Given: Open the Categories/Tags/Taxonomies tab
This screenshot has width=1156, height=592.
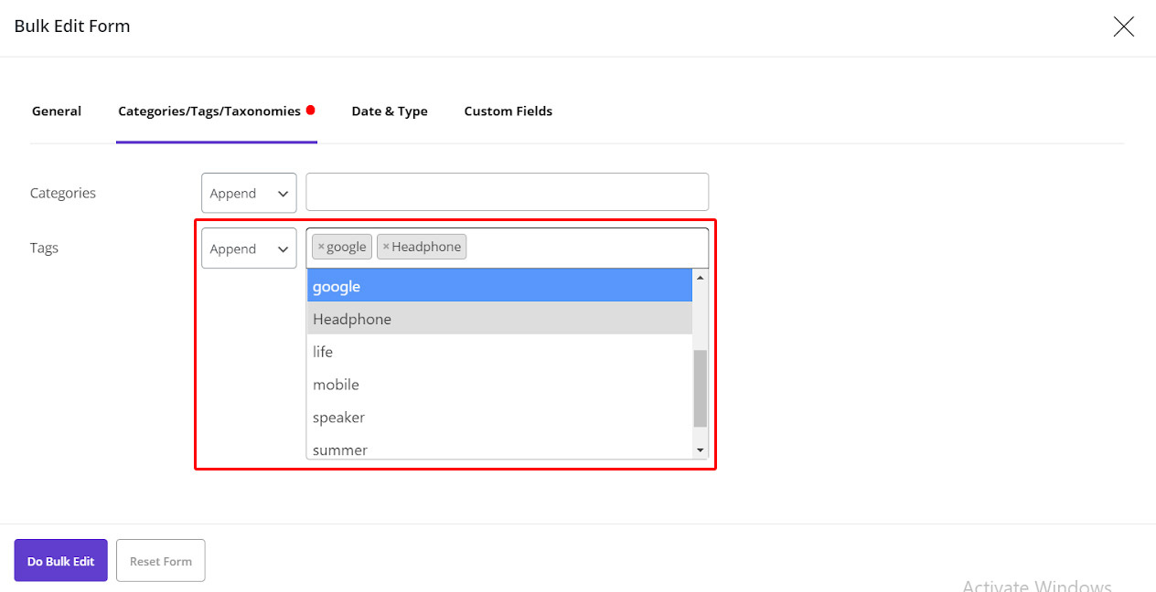Looking at the screenshot, I should [209, 111].
